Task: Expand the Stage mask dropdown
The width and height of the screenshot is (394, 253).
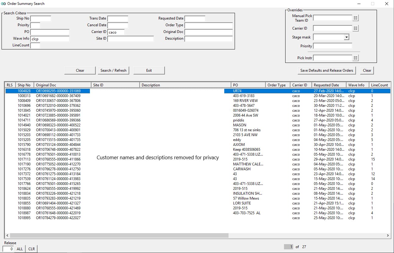Action: [346, 37]
